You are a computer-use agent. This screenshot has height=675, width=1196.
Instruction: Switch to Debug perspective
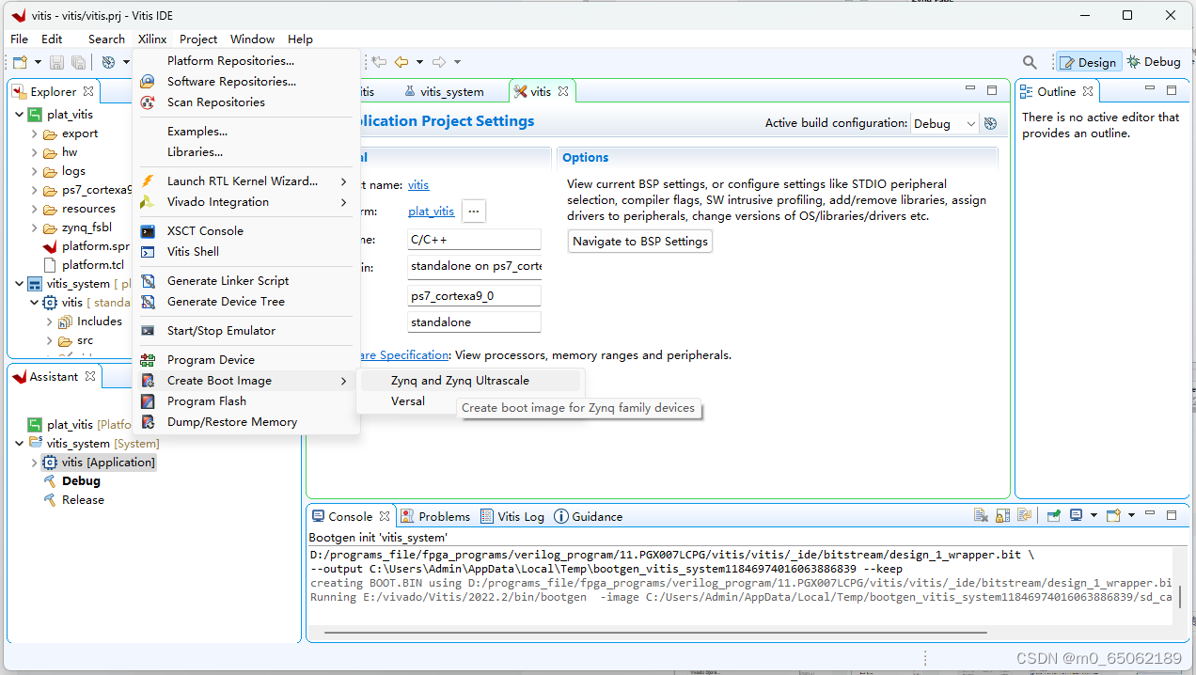[x=1154, y=61]
